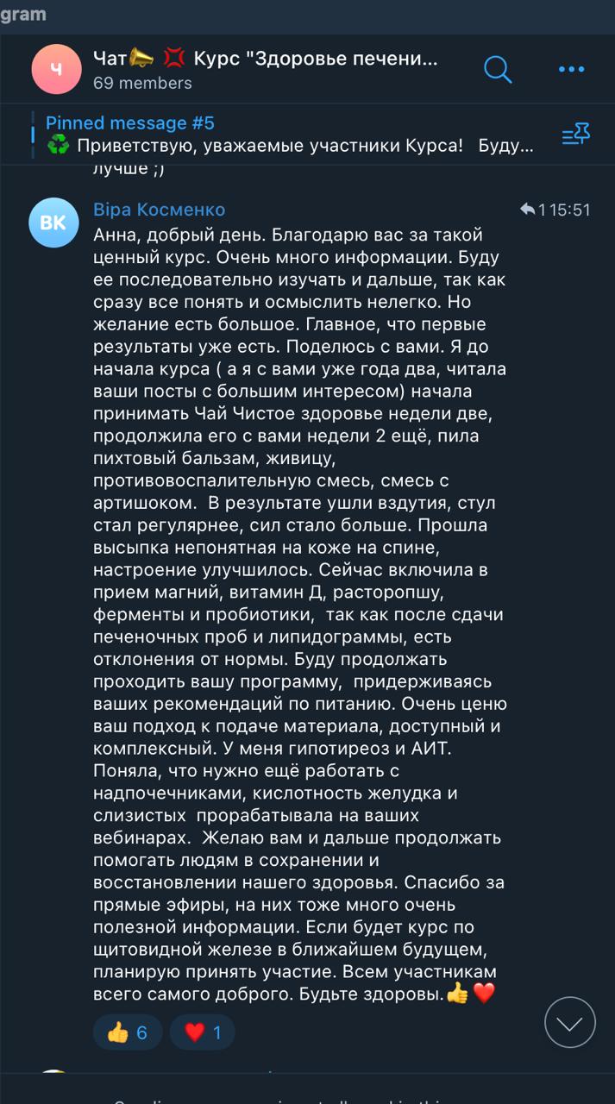615x1104 pixels.
Task: Click the group chat avatar
Action: 56,69
